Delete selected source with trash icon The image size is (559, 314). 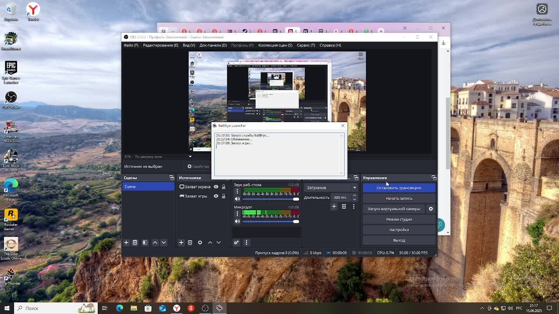[x=190, y=242]
